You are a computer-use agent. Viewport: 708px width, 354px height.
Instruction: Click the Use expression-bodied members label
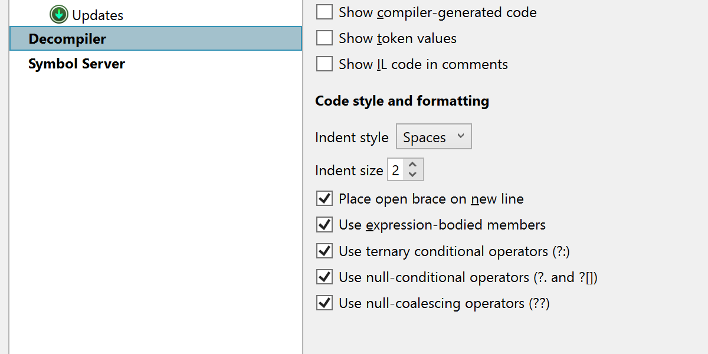(442, 225)
